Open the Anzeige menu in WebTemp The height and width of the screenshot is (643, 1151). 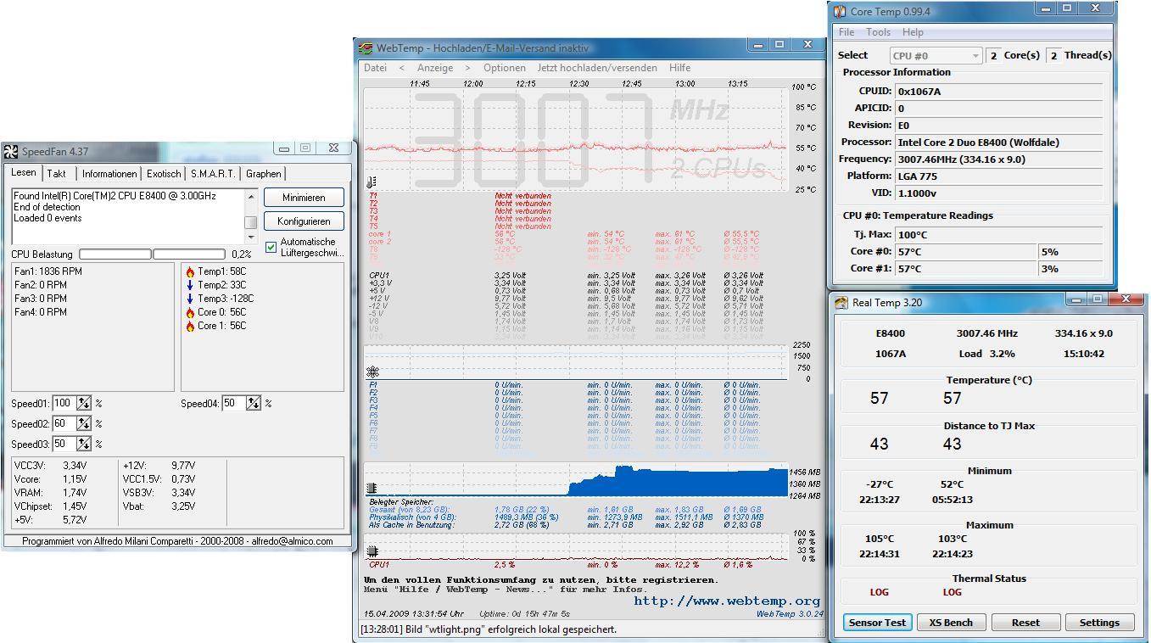435,68
